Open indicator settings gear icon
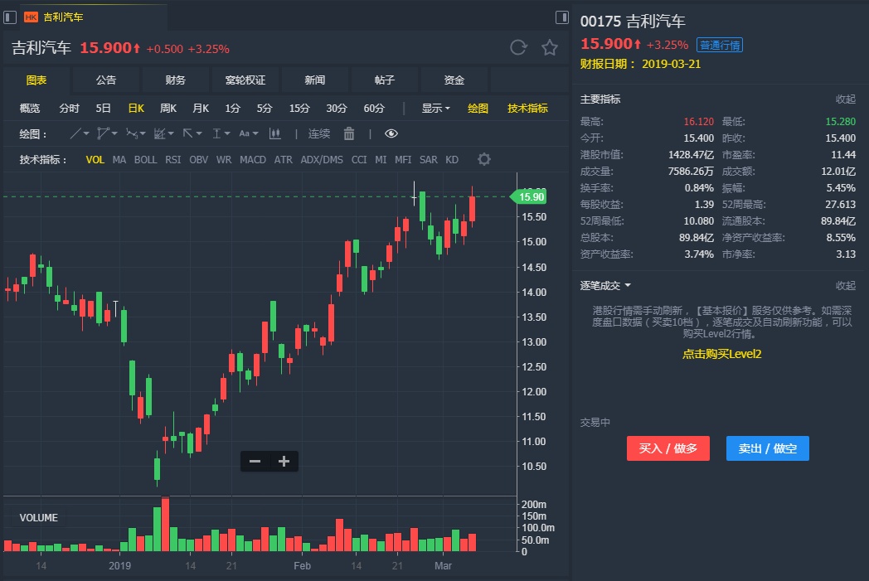This screenshot has height=581, width=869. click(483, 159)
